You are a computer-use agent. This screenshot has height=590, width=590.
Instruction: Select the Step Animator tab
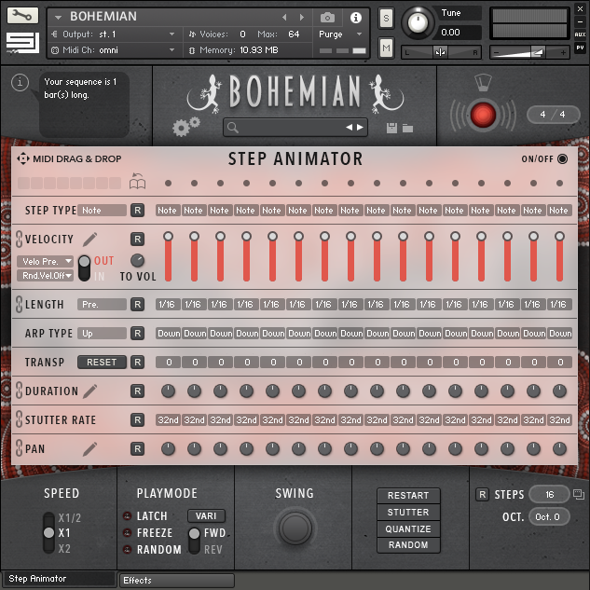point(60,580)
